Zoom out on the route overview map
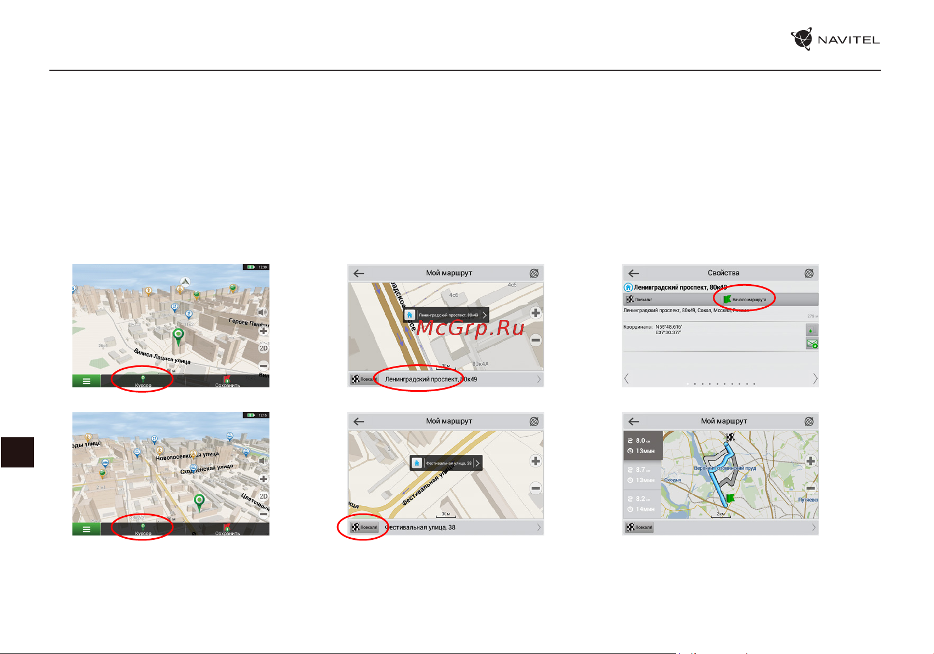This screenshot has height=654, width=934. (x=811, y=488)
